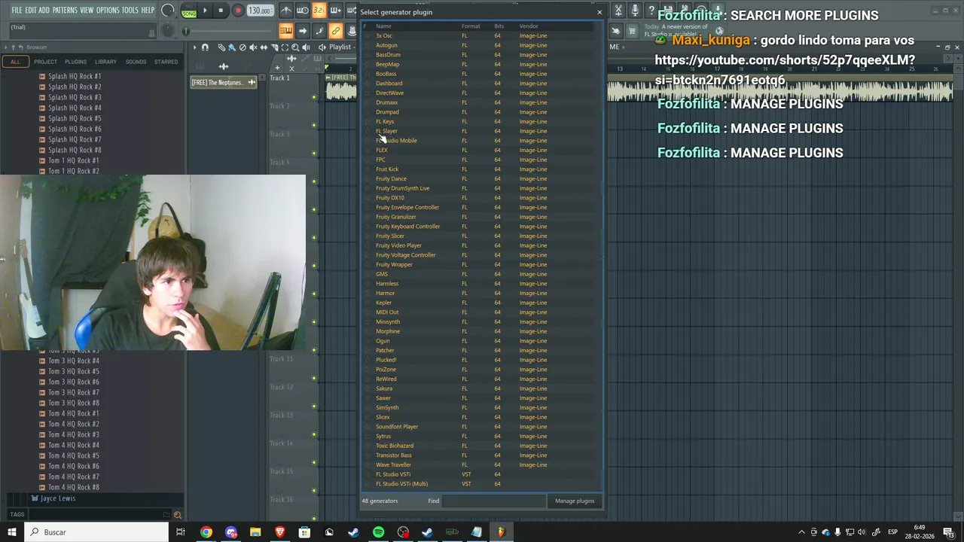
Task: Select the ALL browser tab
Action: (15, 62)
